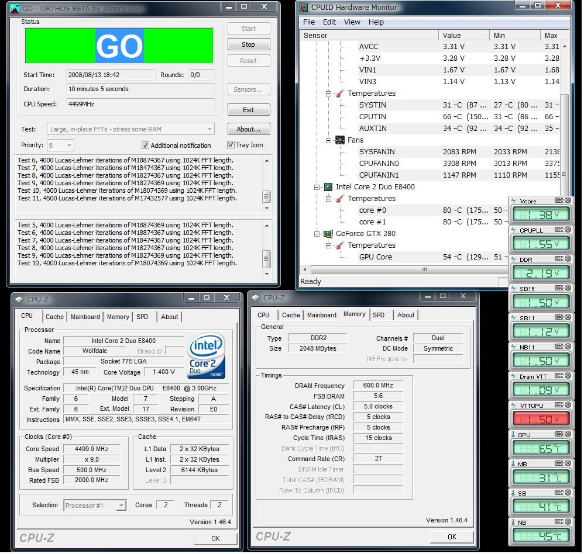Click the Intel Core 2 Duo E8400 chip icon
This screenshot has width=584, height=554.
[x=328, y=187]
